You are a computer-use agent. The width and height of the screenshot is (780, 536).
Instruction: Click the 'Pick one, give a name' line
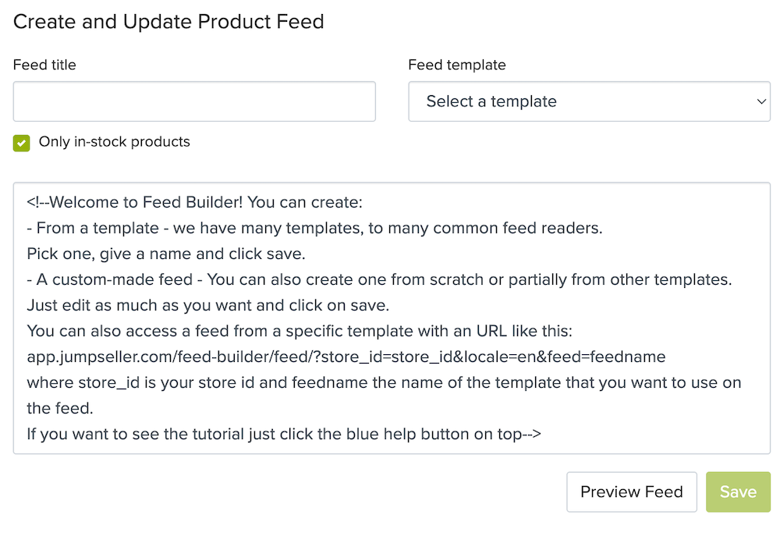click(x=166, y=254)
